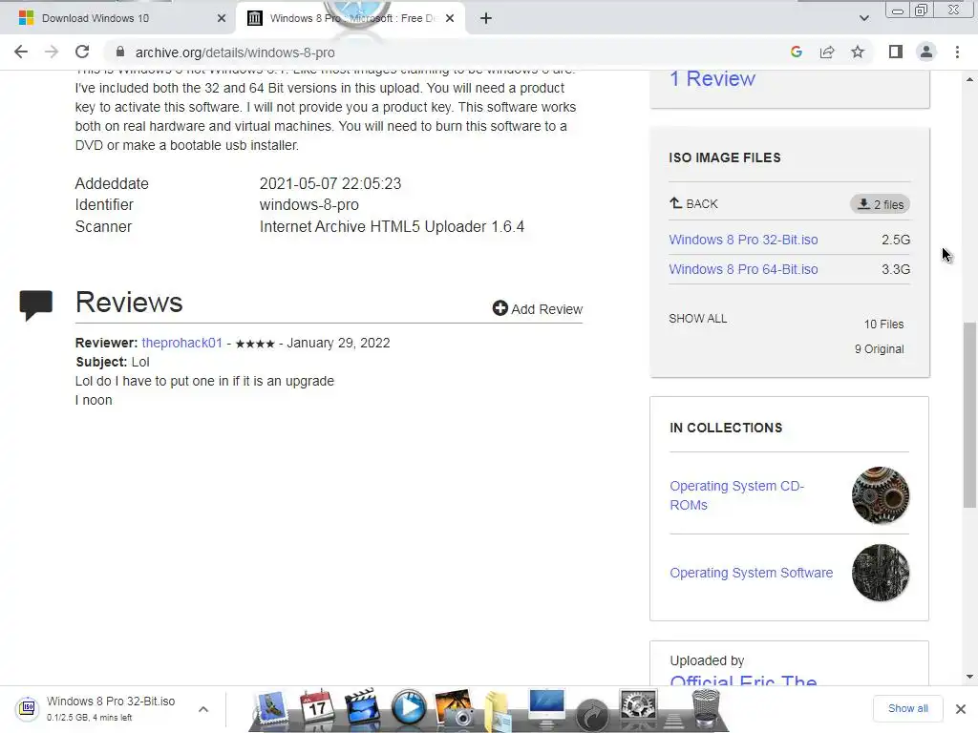
Task: Download Windows 8 Pro 32-Bit.iso
Action: click(x=743, y=240)
